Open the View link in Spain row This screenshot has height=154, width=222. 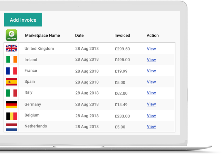[x=151, y=82]
